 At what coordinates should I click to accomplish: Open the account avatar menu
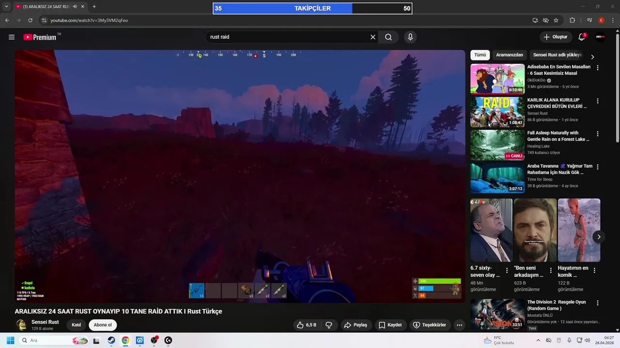(x=600, y=37)
